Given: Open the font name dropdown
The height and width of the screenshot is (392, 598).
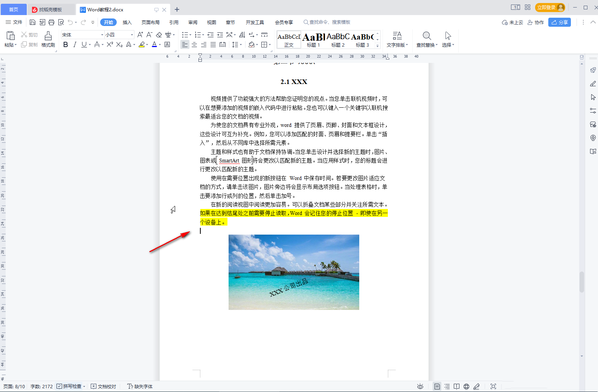Looking at the screenshot, I should pos(102,35).
